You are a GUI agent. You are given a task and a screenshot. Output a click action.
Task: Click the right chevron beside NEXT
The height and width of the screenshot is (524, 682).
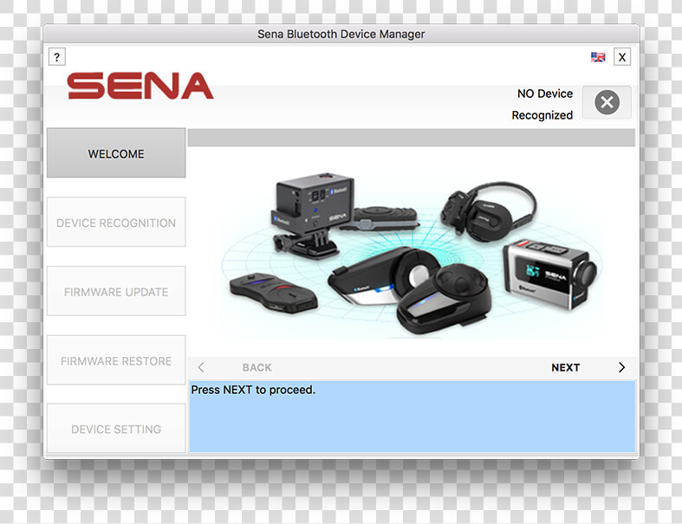[621, 367]
